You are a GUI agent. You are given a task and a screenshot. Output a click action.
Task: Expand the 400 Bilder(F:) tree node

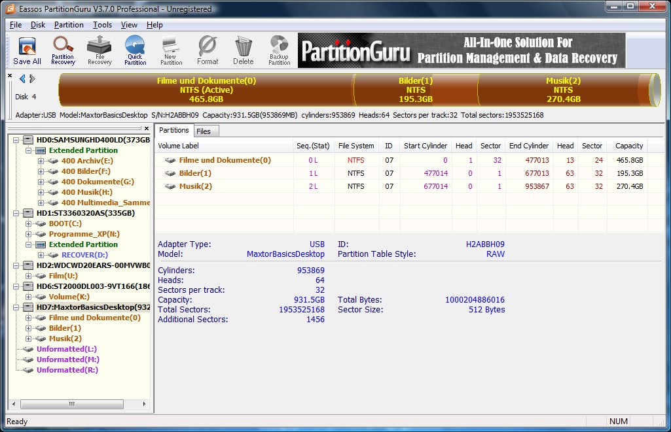41,171
